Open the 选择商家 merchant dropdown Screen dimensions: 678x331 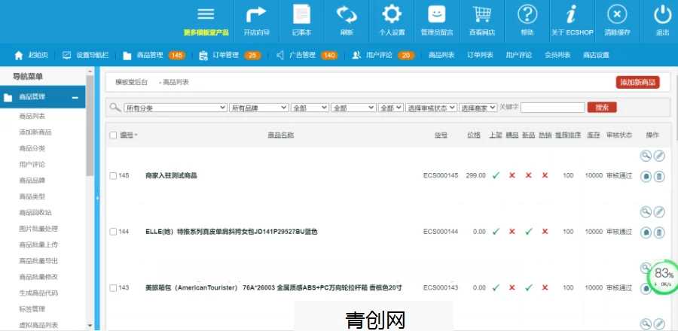[x=478, y=108]
